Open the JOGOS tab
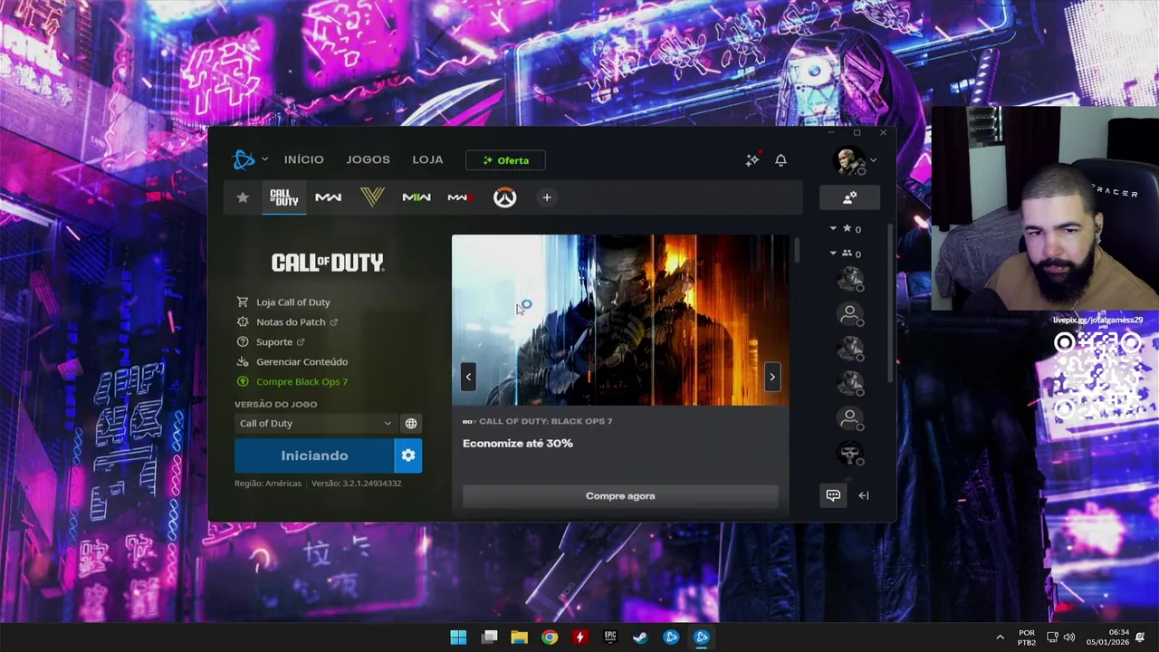This screenshot has height=652, width=1159. click(x=368, y=159)
